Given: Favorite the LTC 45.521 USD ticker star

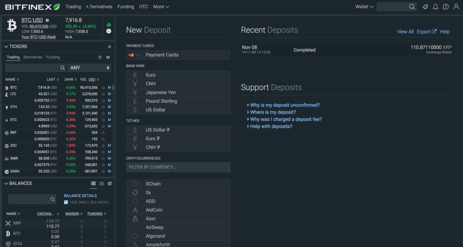Looking at the screenshot, I should coord(103,94).
